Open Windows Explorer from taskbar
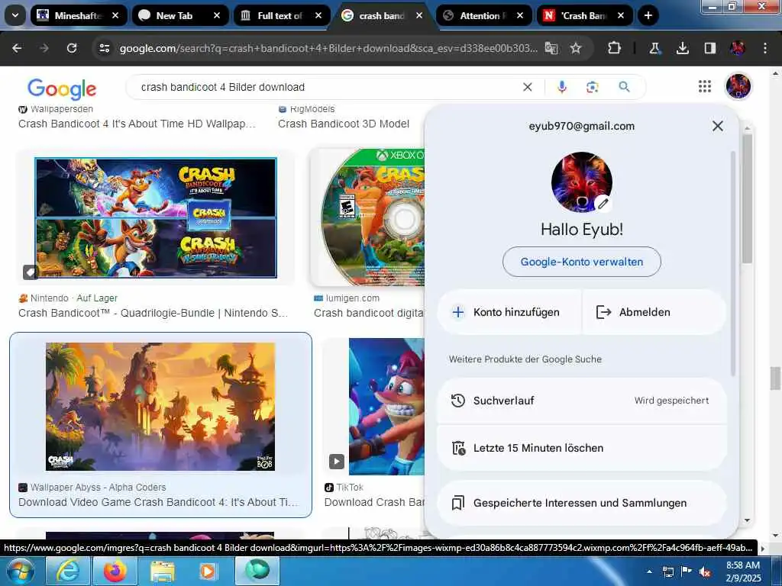Screen dimensions: 782x586 coord(162,571)
